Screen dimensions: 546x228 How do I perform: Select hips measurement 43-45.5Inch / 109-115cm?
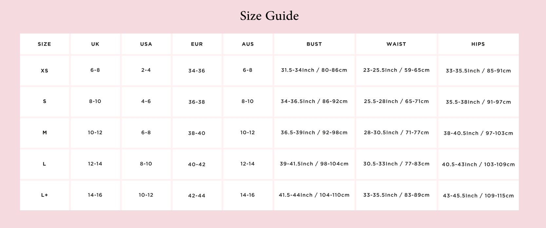(x=478, y=196)
